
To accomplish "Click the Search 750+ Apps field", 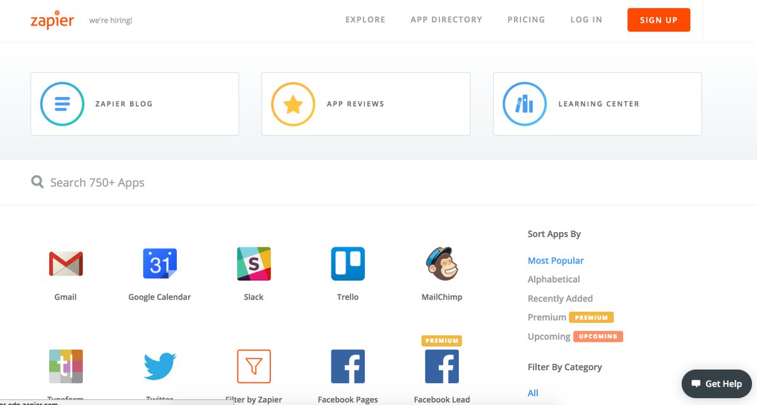I will [253, 182].
